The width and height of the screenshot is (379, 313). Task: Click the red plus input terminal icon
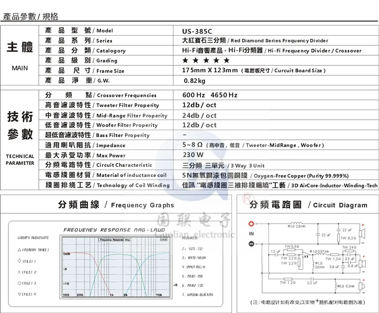[252, 224]
